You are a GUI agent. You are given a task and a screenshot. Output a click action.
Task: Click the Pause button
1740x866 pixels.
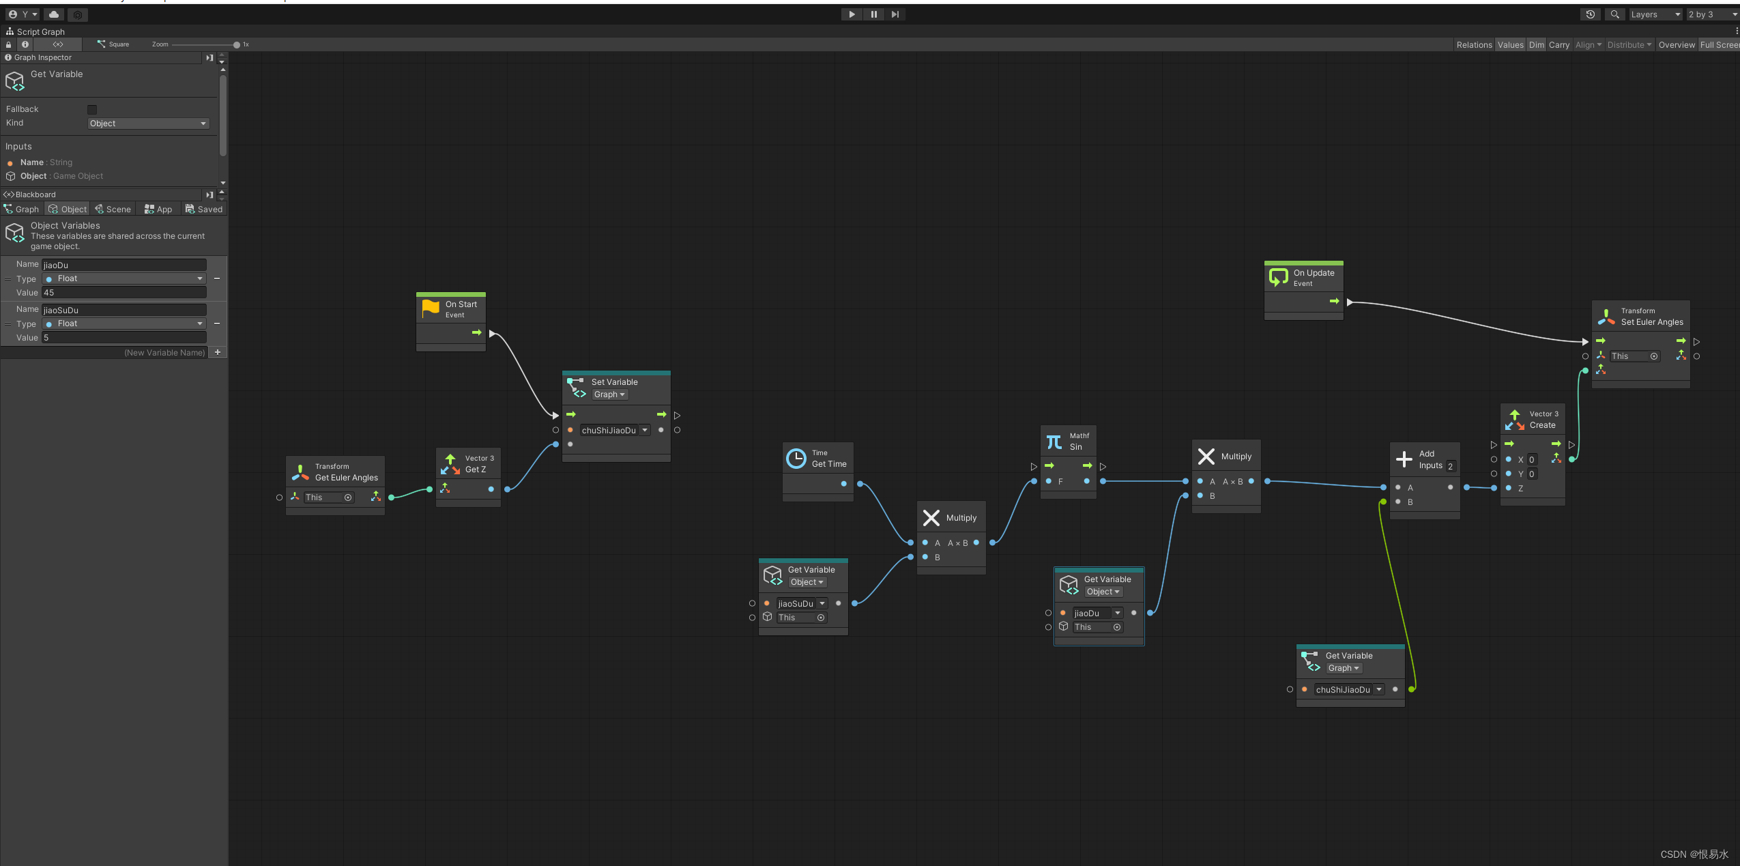tap(873, 14)
